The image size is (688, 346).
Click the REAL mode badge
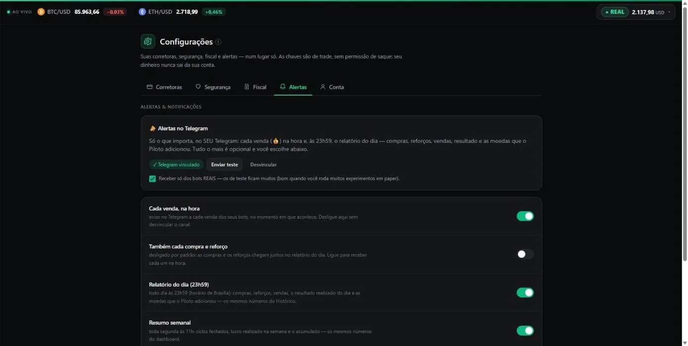pos(615,12)
